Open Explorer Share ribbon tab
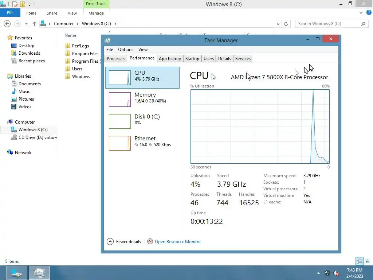373x280 pixels. coord(52,13)
